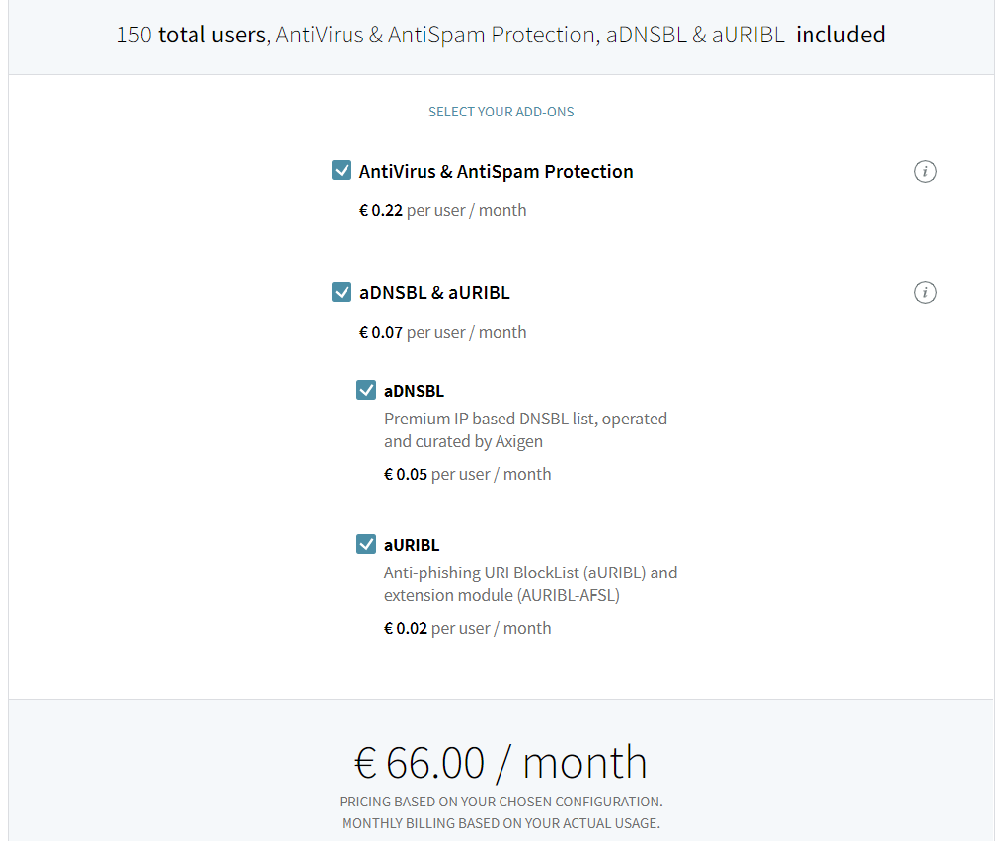Click the bold AntiVirus & AntiSpam Protection add-on label

click(496, 172)
